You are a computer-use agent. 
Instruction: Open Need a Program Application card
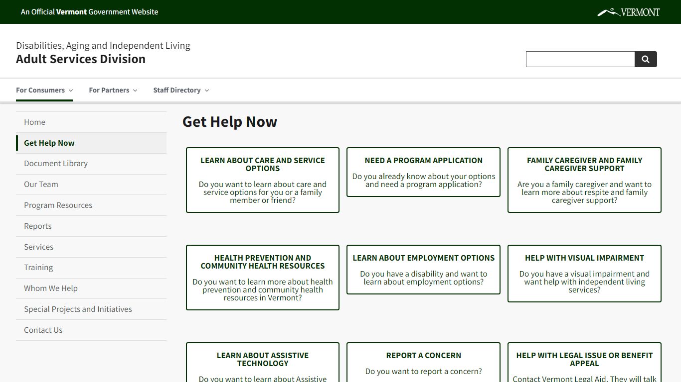click(423, 172)
